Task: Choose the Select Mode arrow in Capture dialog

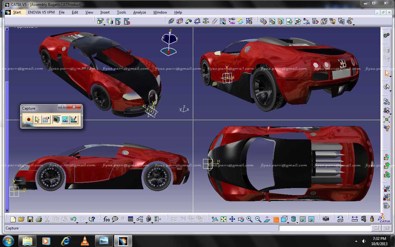Action: [x=37, y=119]
